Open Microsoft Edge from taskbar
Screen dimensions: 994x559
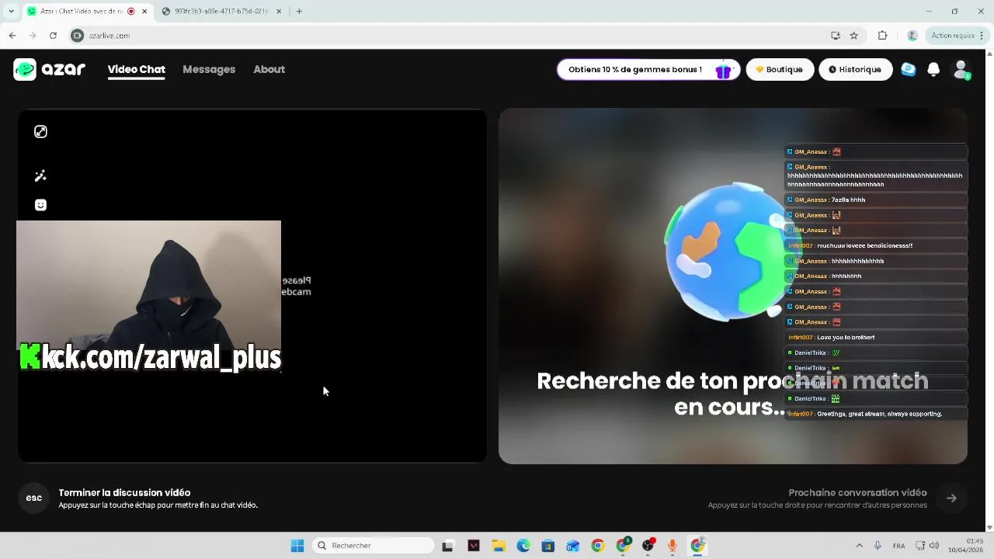coord(523,546)
